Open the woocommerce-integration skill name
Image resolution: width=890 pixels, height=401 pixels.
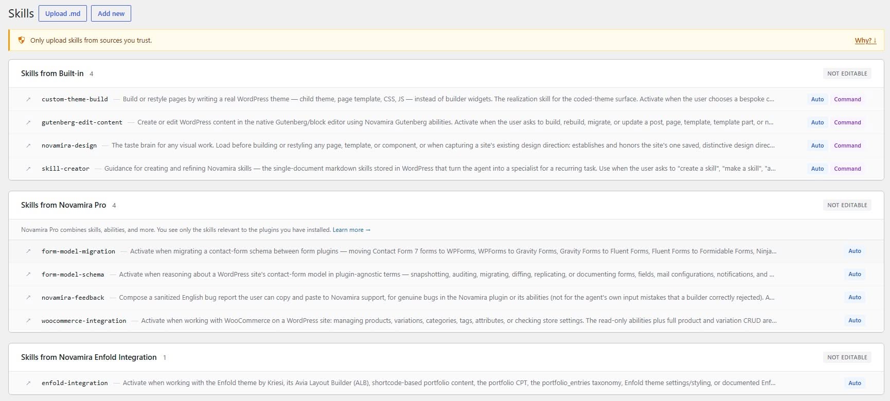click(84, 321)
